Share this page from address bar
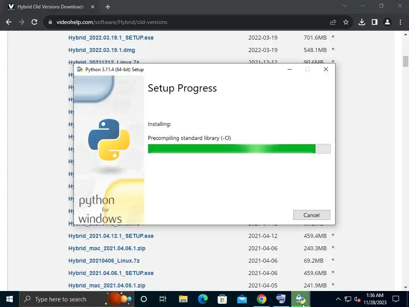 (333, 22)
